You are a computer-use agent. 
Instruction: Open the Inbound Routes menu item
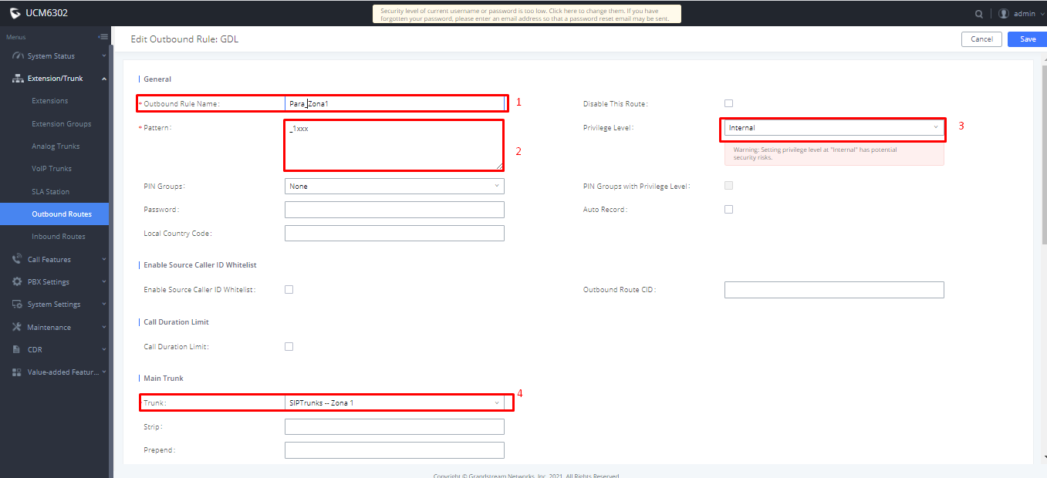(58, 237)
